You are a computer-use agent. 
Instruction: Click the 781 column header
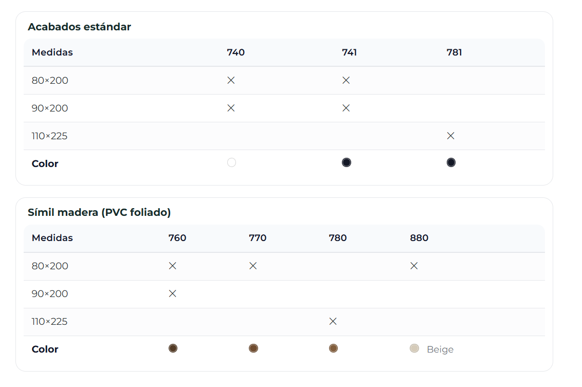454,52
